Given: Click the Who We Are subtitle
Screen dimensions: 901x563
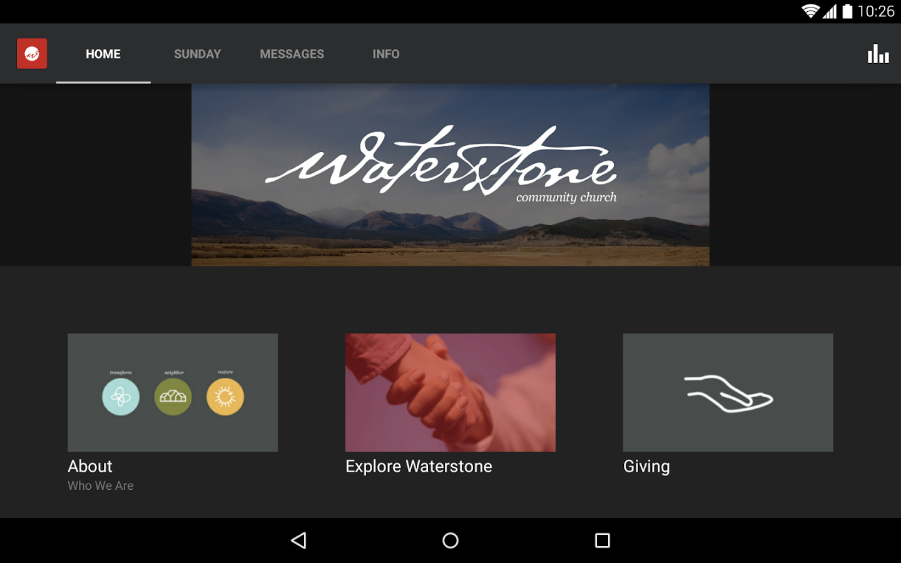Looking at the screenshot, I should point(101,485).
